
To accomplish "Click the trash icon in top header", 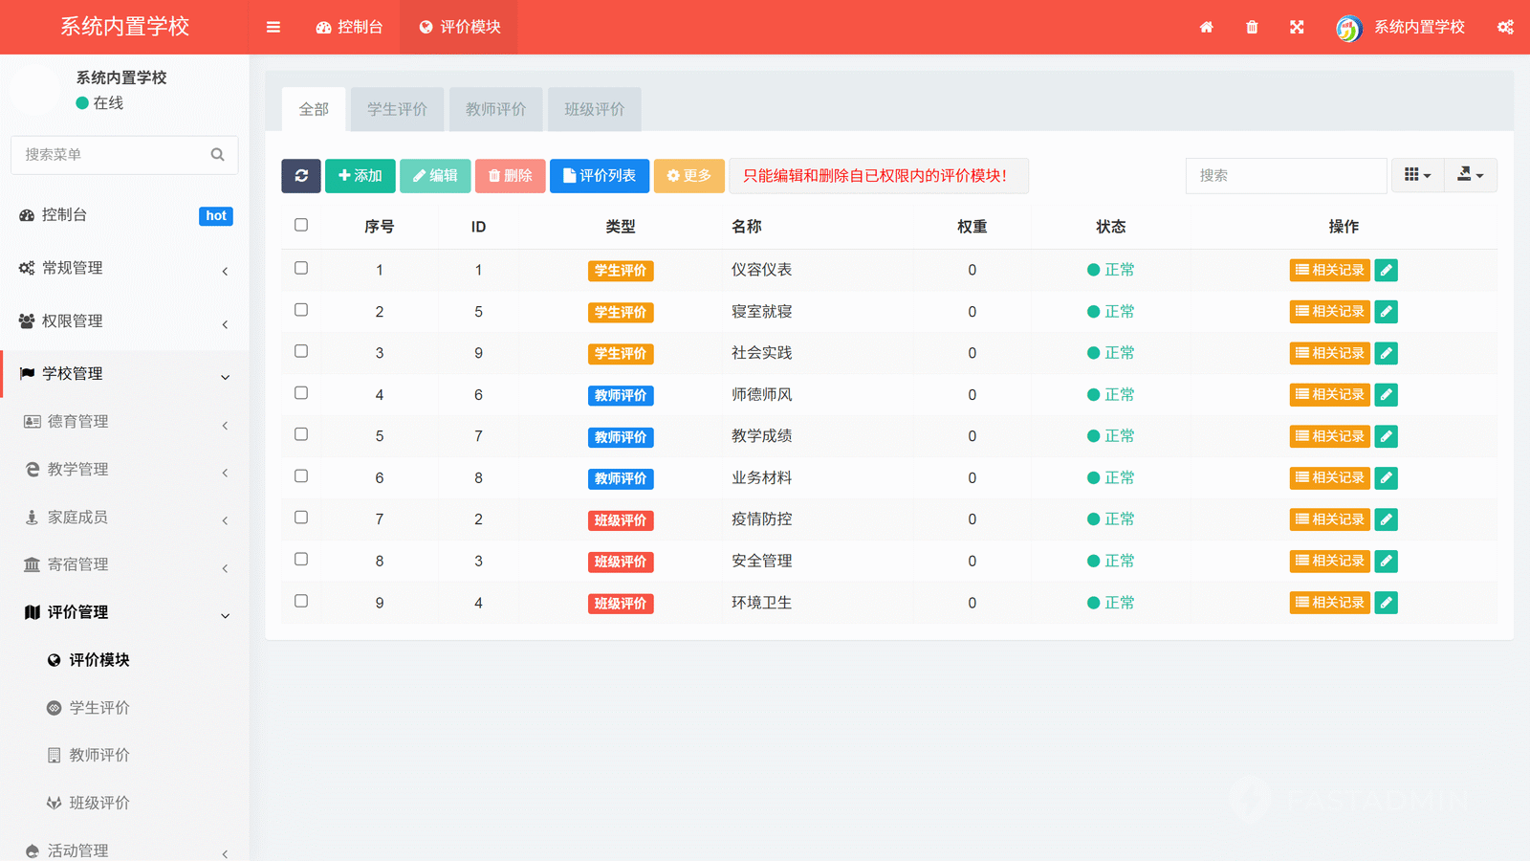I will coord(1252,27).
